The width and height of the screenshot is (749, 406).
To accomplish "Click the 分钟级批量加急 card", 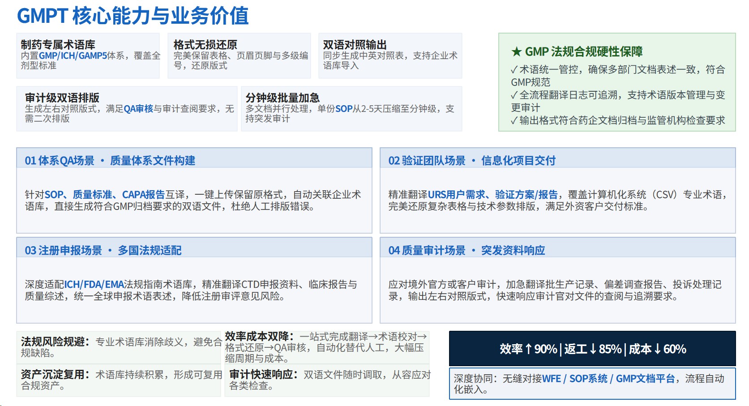I will tap(351, 109).
